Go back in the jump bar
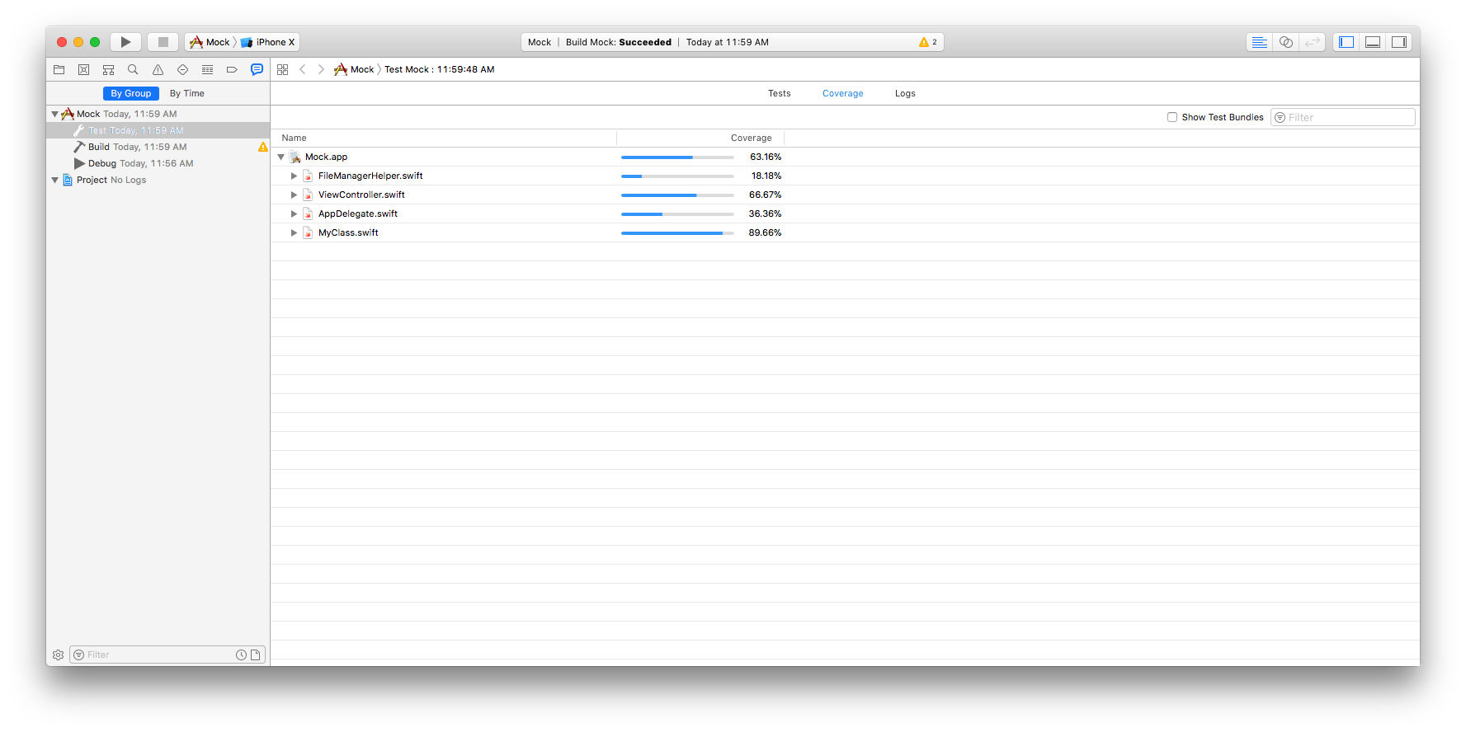The width and height of the screenshot is (1466, 732). tap(303, 70)
